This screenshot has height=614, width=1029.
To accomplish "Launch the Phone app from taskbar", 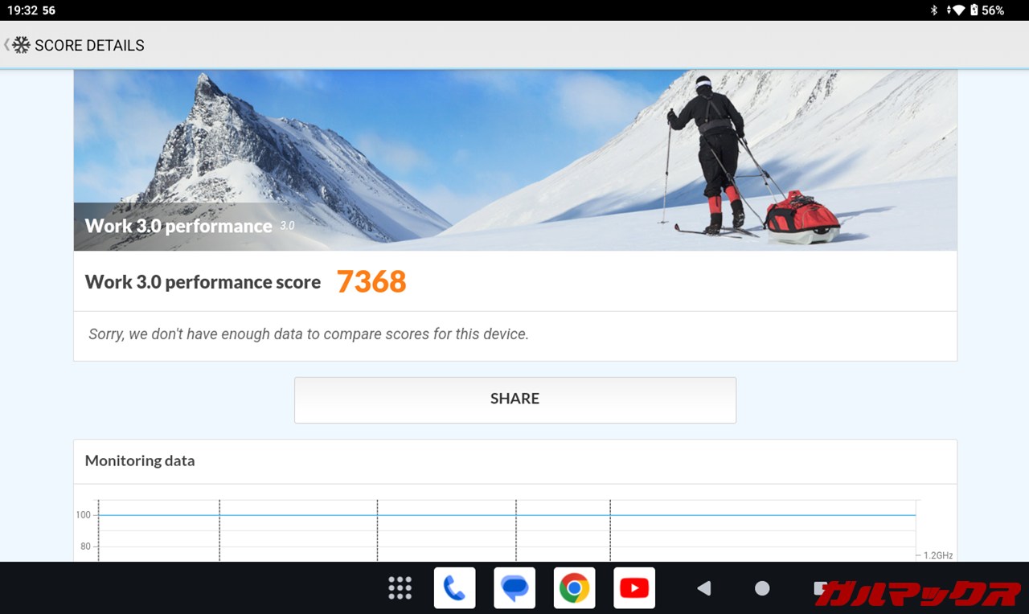I will (x=454, y=588).
